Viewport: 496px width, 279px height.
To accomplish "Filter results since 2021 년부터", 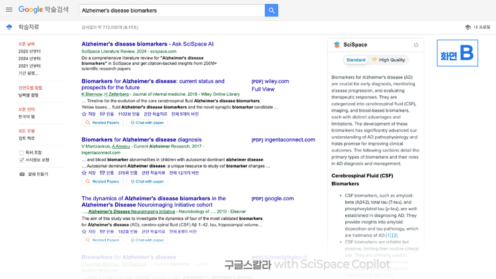I will tap(29, 66).
